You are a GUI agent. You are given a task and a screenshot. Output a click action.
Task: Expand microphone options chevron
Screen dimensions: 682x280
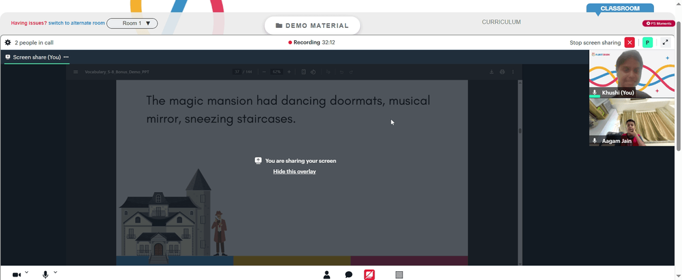point(55,273)
